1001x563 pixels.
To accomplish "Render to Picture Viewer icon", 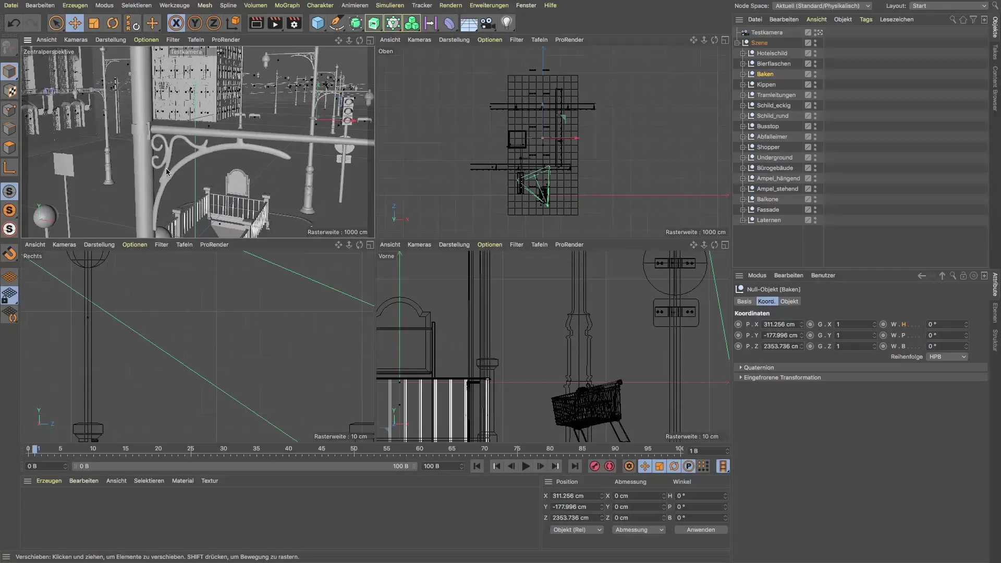I will click(x=275, y=23).
